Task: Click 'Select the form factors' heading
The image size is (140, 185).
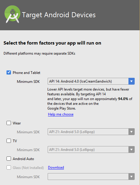Action: 52,43
